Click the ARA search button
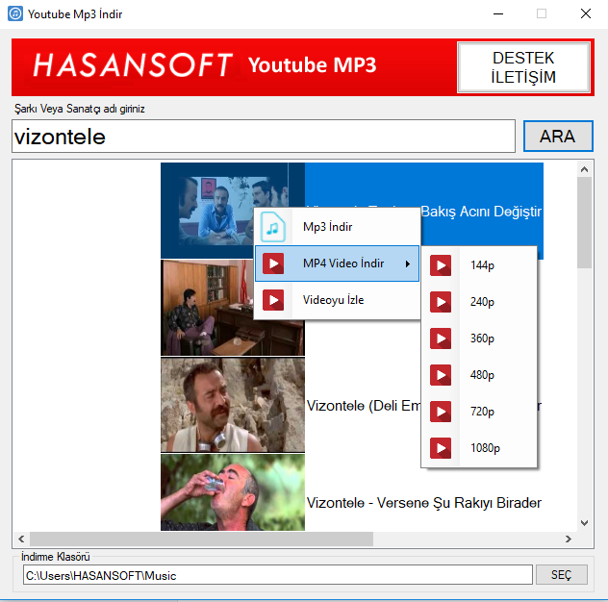The image size is (608, 602). 558,136
